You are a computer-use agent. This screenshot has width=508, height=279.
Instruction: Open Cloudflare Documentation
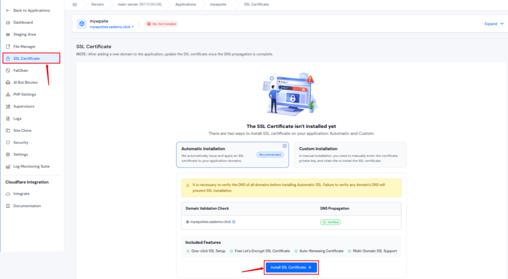coord(27,206)
